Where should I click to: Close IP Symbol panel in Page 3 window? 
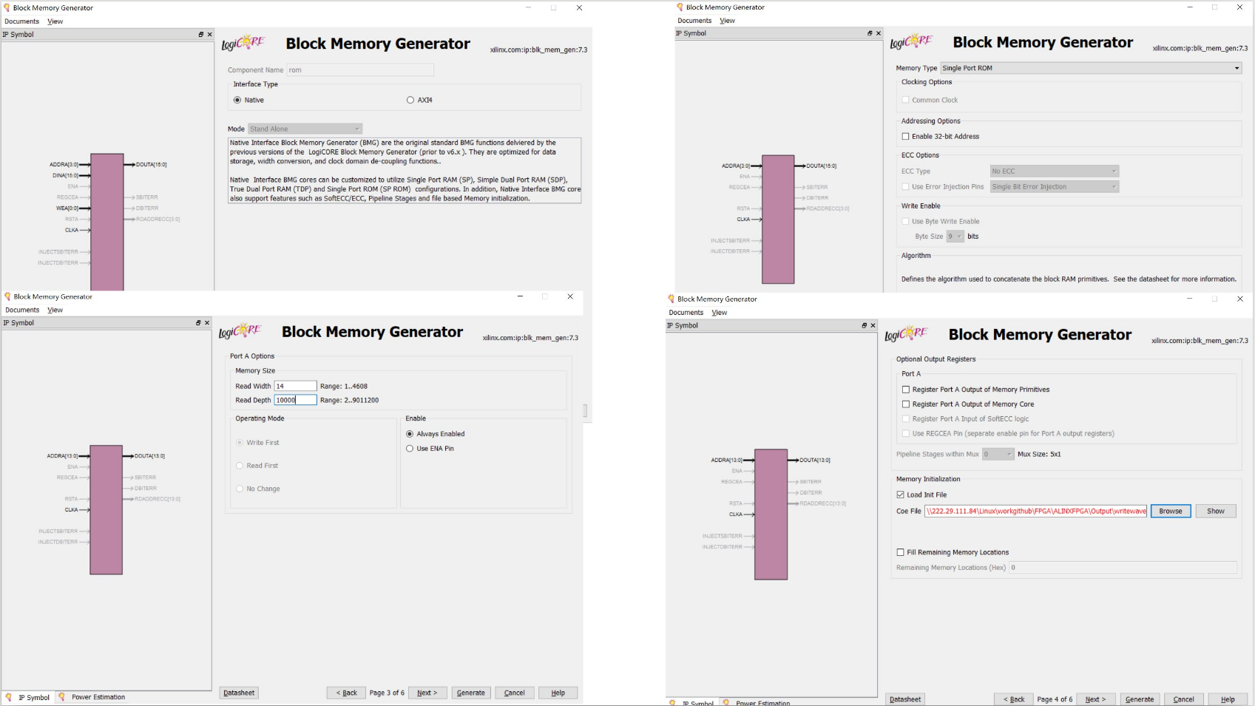[x=207, y=323]
